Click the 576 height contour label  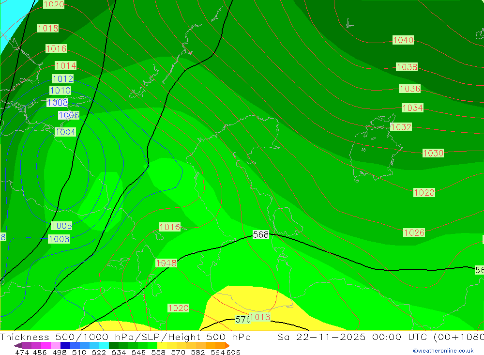point(242,319)
